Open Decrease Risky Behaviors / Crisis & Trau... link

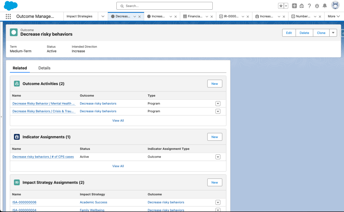[x=44, y=111]
